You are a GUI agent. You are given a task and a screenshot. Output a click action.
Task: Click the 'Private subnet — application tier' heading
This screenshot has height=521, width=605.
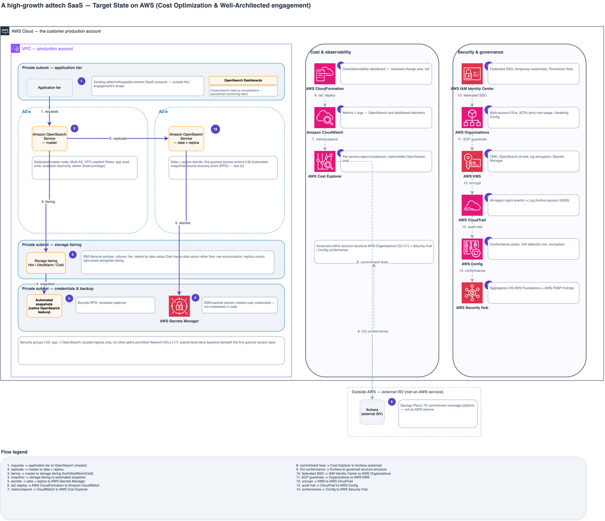[52, 68]
